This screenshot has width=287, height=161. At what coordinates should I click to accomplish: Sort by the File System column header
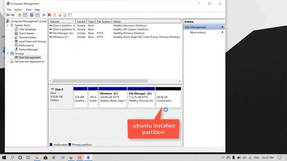tap(104, 21)
